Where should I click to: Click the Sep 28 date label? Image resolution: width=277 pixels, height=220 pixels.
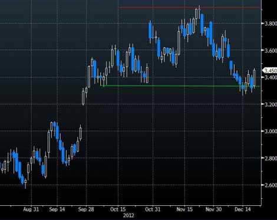pos(86,209)
